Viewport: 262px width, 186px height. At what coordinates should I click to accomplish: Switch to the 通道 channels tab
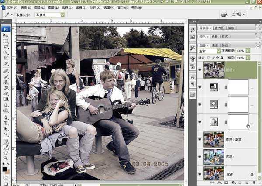(x=214, y=45)
